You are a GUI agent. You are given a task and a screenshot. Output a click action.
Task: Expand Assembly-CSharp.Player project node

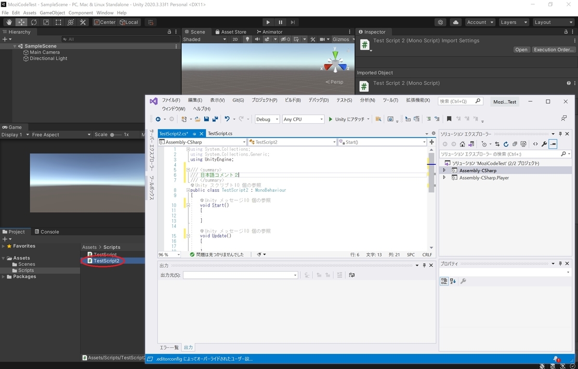[x=444, y=178]
